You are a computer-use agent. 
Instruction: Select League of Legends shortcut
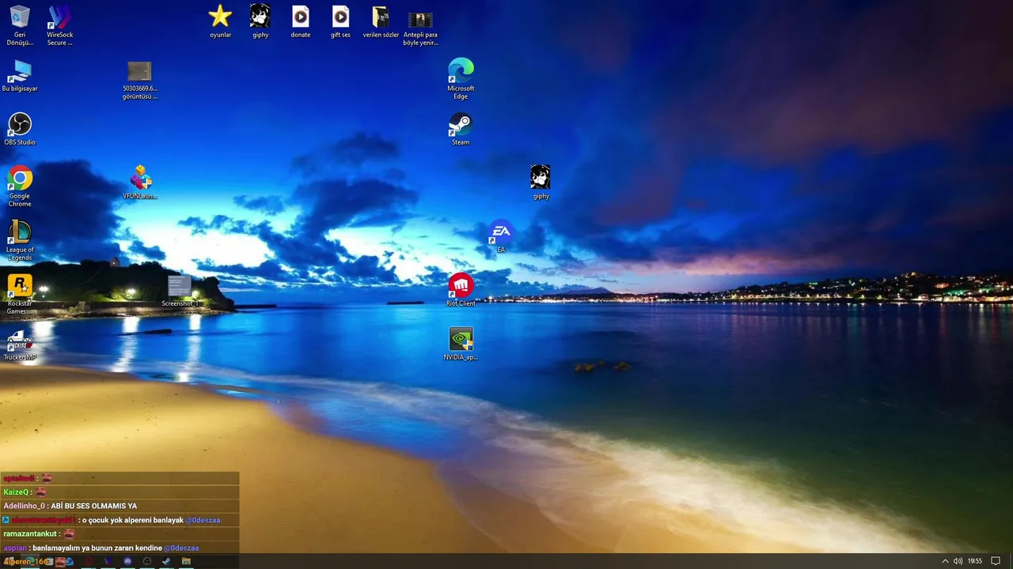point(20,240)
